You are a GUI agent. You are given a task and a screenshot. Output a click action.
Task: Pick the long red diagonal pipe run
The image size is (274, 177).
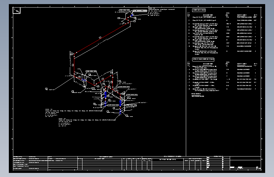tap(102, 37)
